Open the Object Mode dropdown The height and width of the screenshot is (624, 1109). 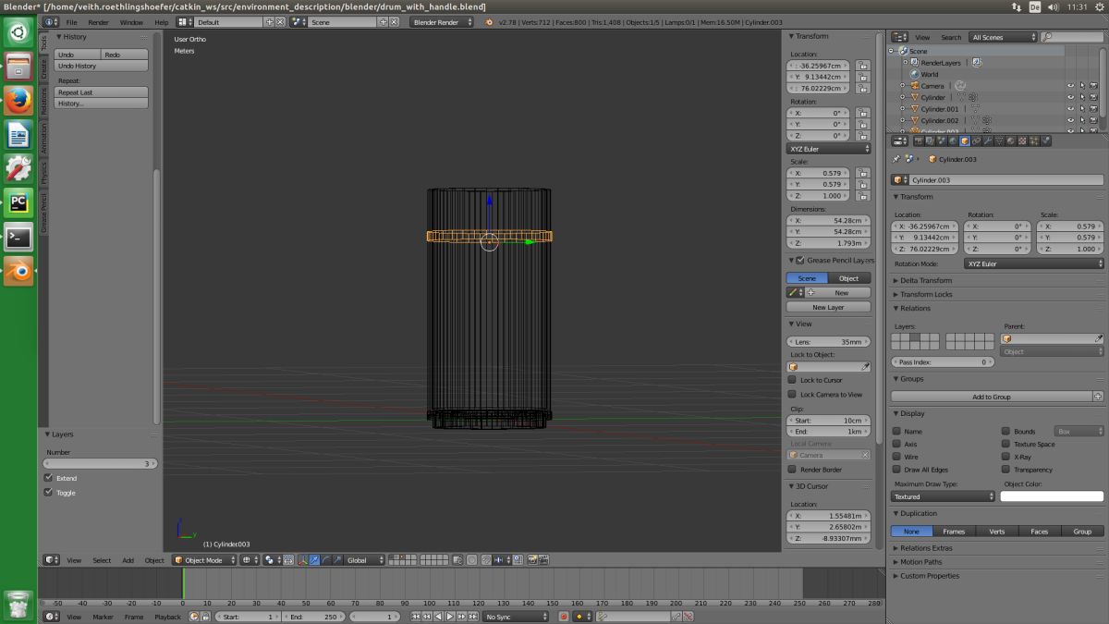point(203,560)
